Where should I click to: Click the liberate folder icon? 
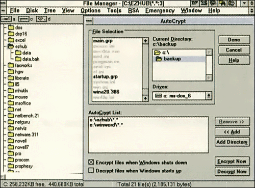(x=11, y=78)
